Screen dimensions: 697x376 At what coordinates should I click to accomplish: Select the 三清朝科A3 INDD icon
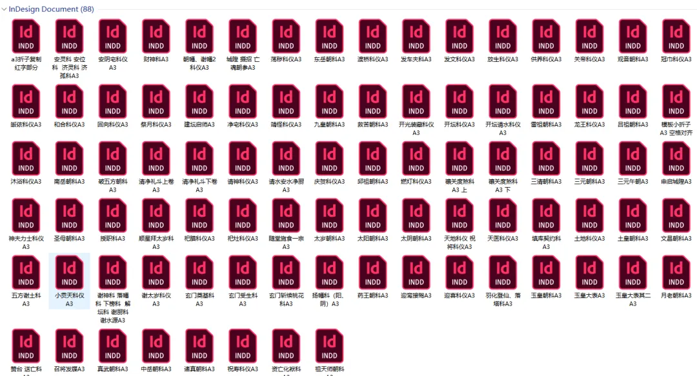[546, 158]
